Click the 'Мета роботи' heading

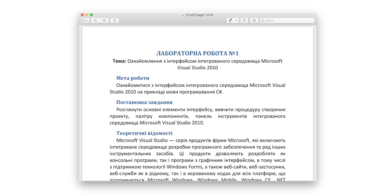[x=133, y=78]
